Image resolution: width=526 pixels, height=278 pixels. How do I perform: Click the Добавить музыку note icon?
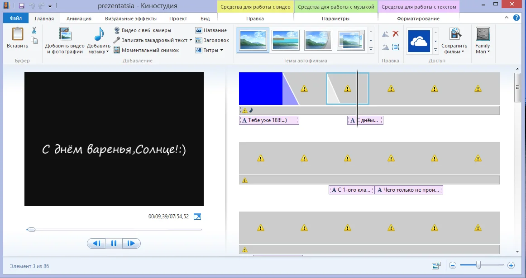click(99, 34)
